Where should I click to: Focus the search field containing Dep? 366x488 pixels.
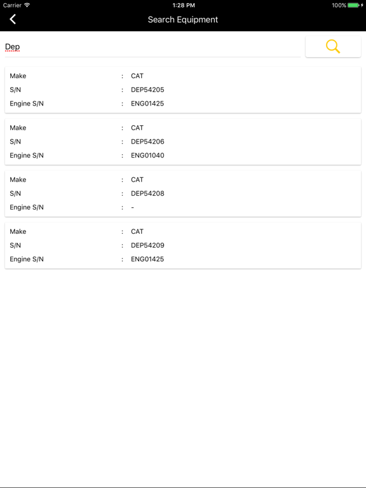(152, 47)
